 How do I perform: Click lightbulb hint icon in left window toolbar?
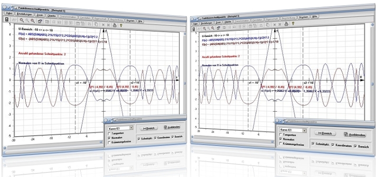121,26
